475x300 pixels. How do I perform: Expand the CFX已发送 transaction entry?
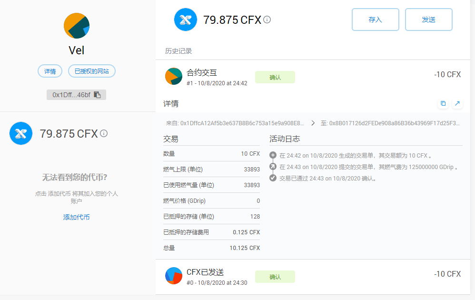coord(333,276)
